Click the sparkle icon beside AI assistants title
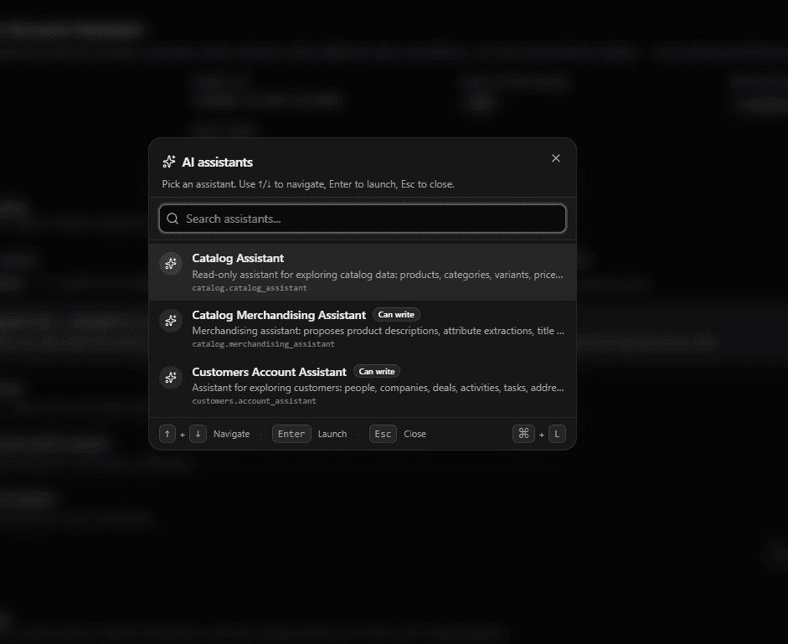 coord(169,162)
